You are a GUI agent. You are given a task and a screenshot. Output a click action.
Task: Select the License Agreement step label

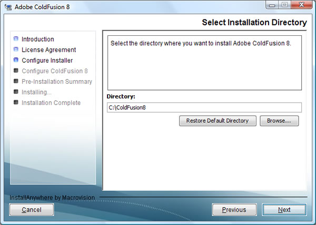click(49, 50)
